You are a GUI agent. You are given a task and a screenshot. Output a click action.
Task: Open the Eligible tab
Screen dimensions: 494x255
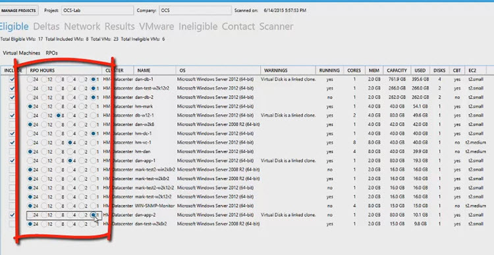14,26
